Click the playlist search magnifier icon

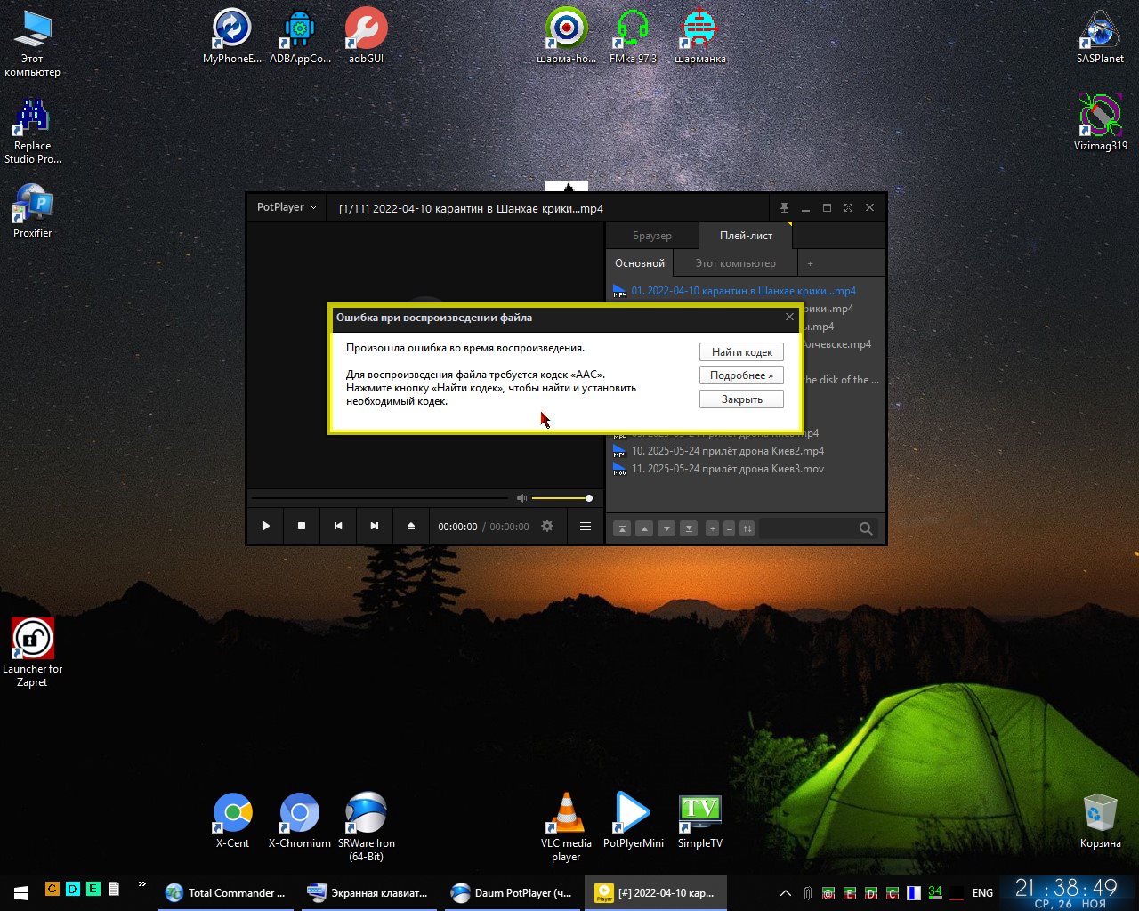pyautogui.click(x=865, y=528)
